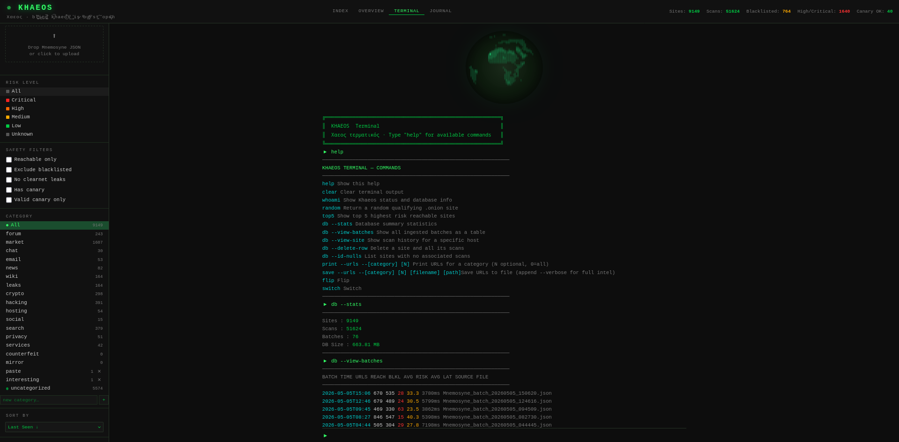Image resolution: width=899 pixels, height=442 pixels.
Task: Toggle Valid canary only checkbox
Action: pyautogui.click(x=9, y=200)
